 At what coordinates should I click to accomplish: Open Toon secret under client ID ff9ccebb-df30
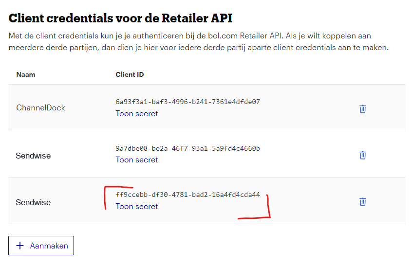coord(137,207)
